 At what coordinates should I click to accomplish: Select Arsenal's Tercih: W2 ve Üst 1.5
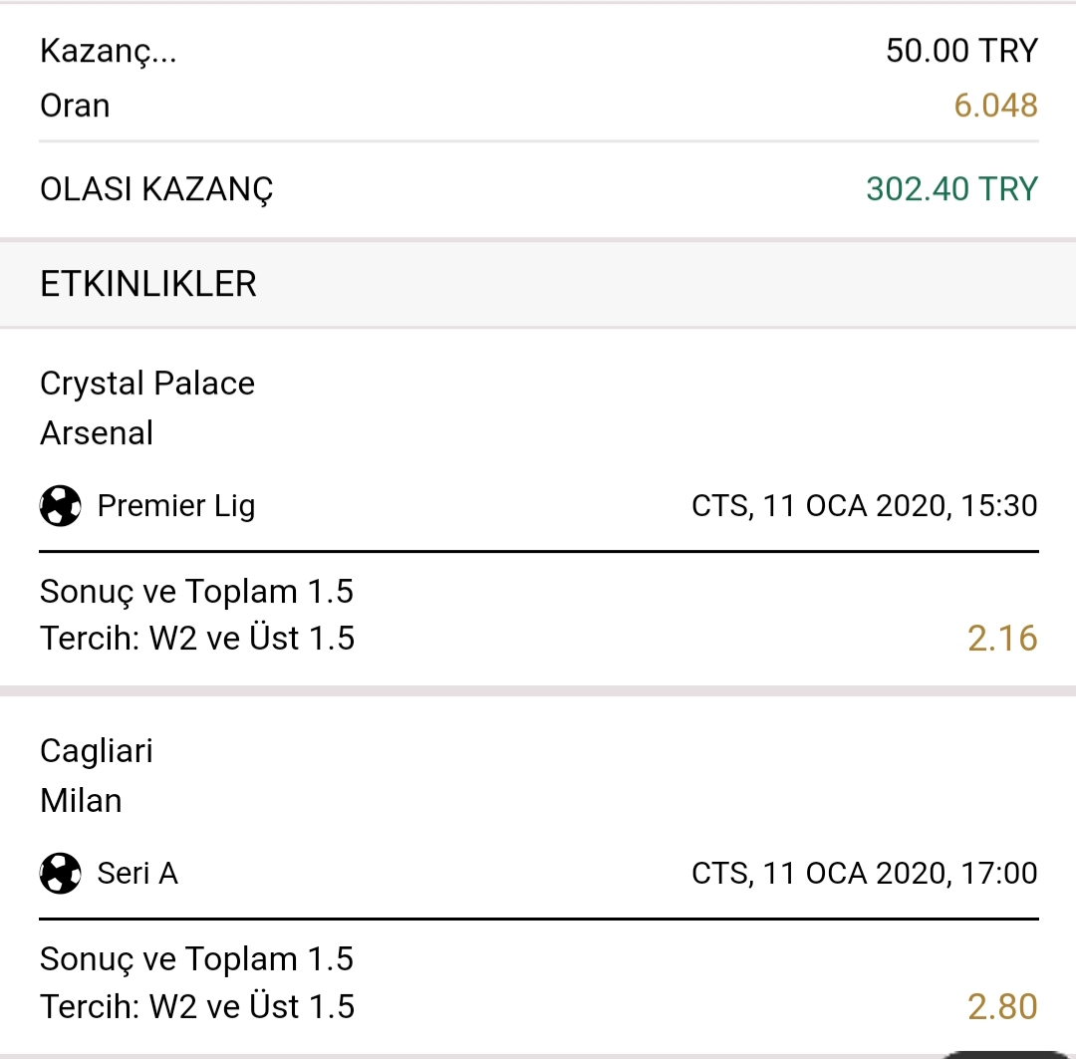[197, 639]
